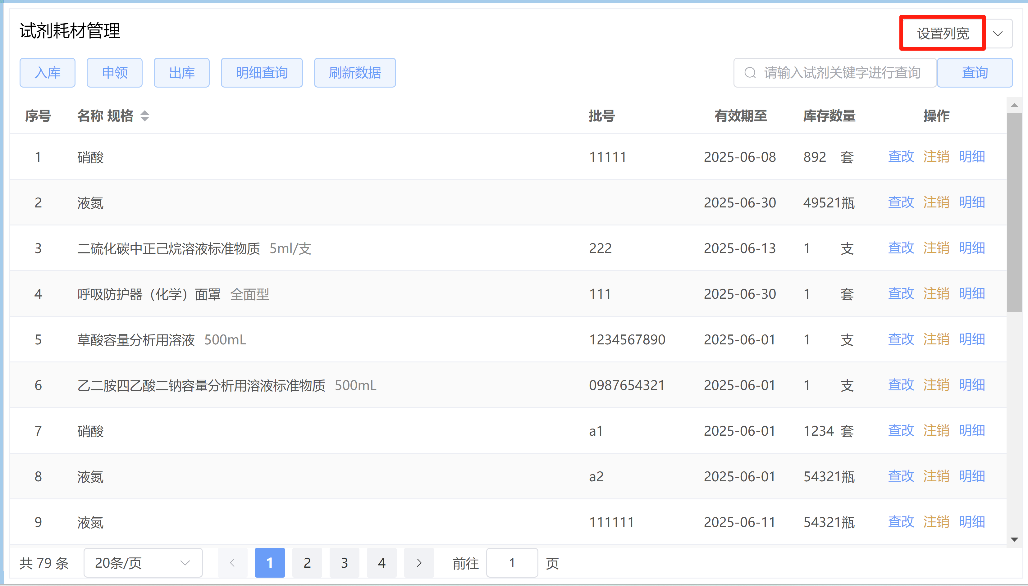
Task: Select page 2 in the pagination
Action: pos(307,562)
